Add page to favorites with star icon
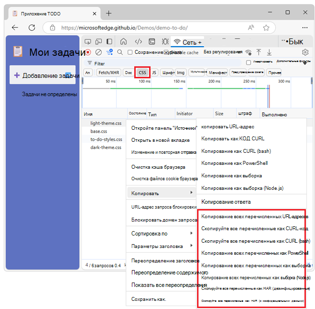The height and width of the screenshot is (309, 315). coord(266,27)
